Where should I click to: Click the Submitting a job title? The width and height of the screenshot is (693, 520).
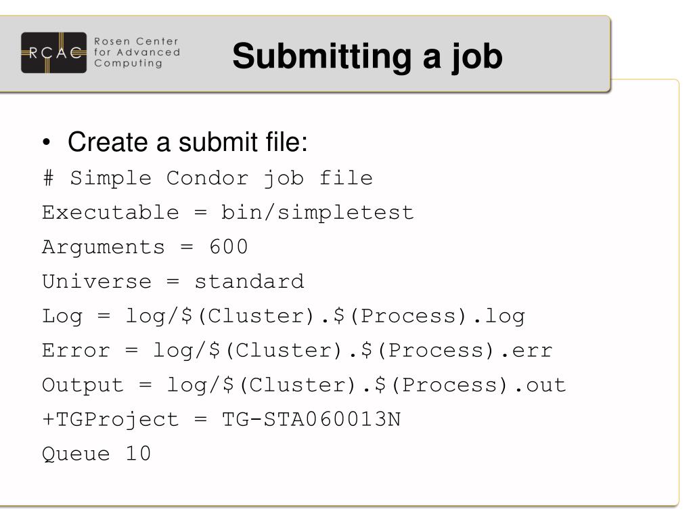pos(367,56)
